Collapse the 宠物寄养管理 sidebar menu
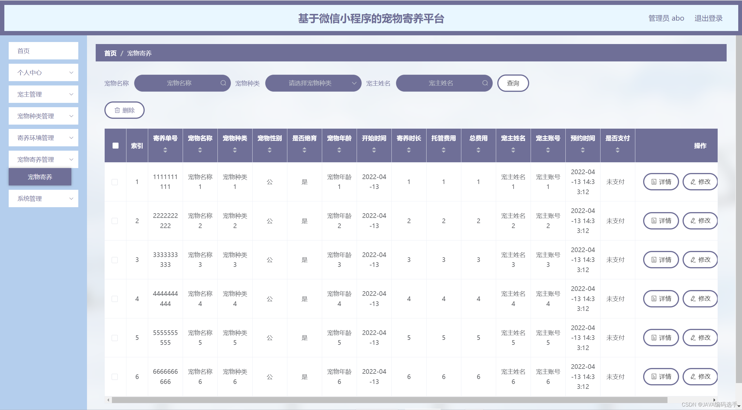 43,159
